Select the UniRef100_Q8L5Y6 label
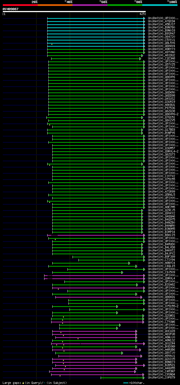 click(161, 43)
